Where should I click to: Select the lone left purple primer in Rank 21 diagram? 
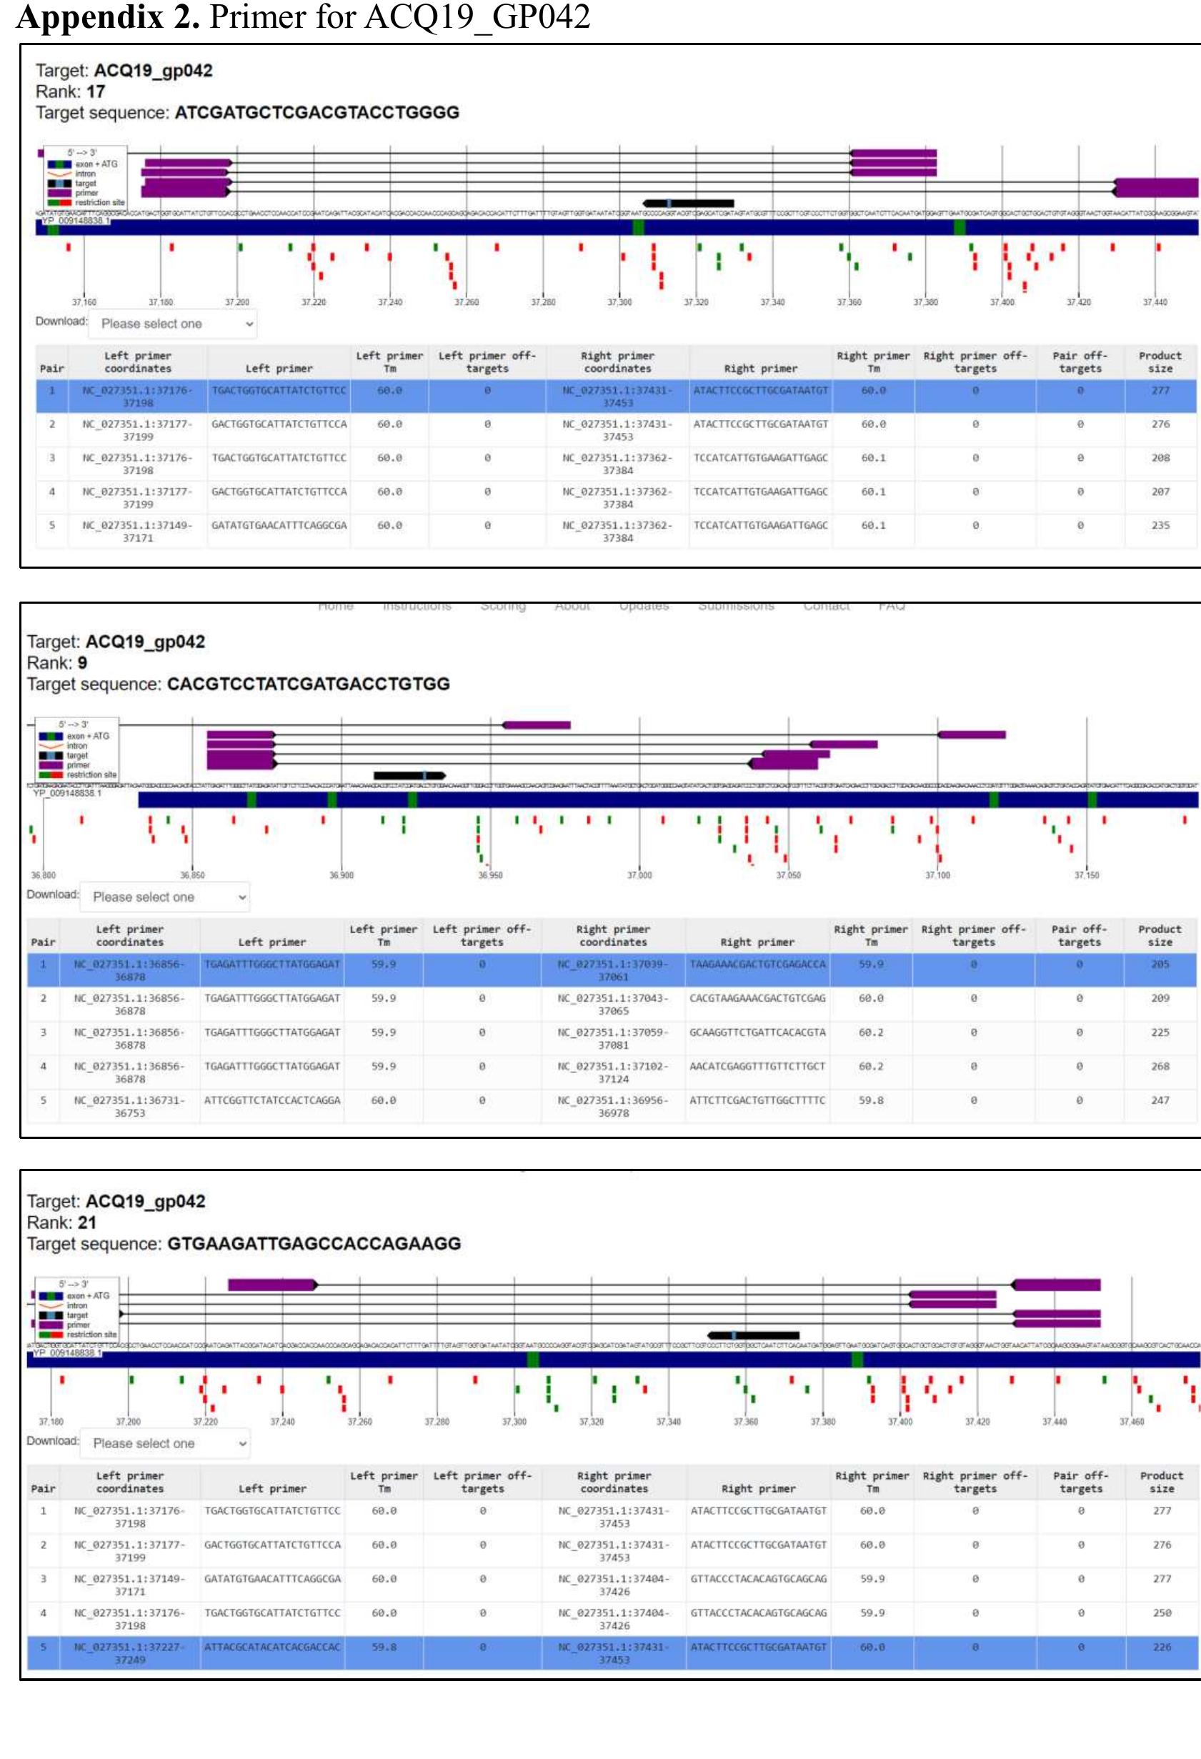pyautogui.click(x=272, y=1285)
